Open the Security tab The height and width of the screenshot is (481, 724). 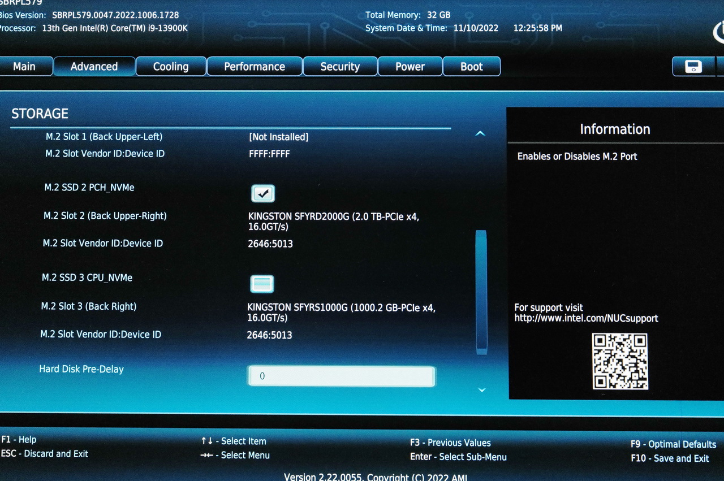click(340, 67)
